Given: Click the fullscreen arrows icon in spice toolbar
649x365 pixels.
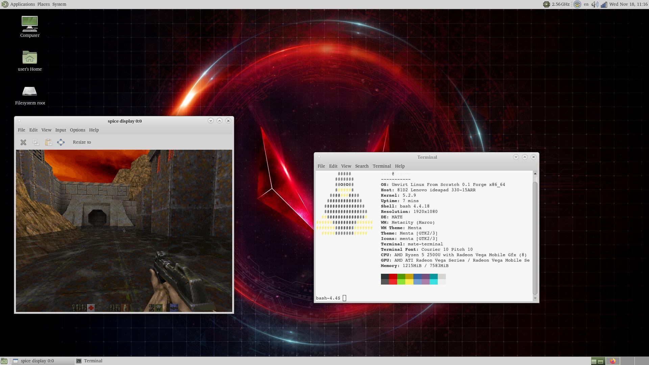Looking at the screenshot, I should (x=61, y=142).
